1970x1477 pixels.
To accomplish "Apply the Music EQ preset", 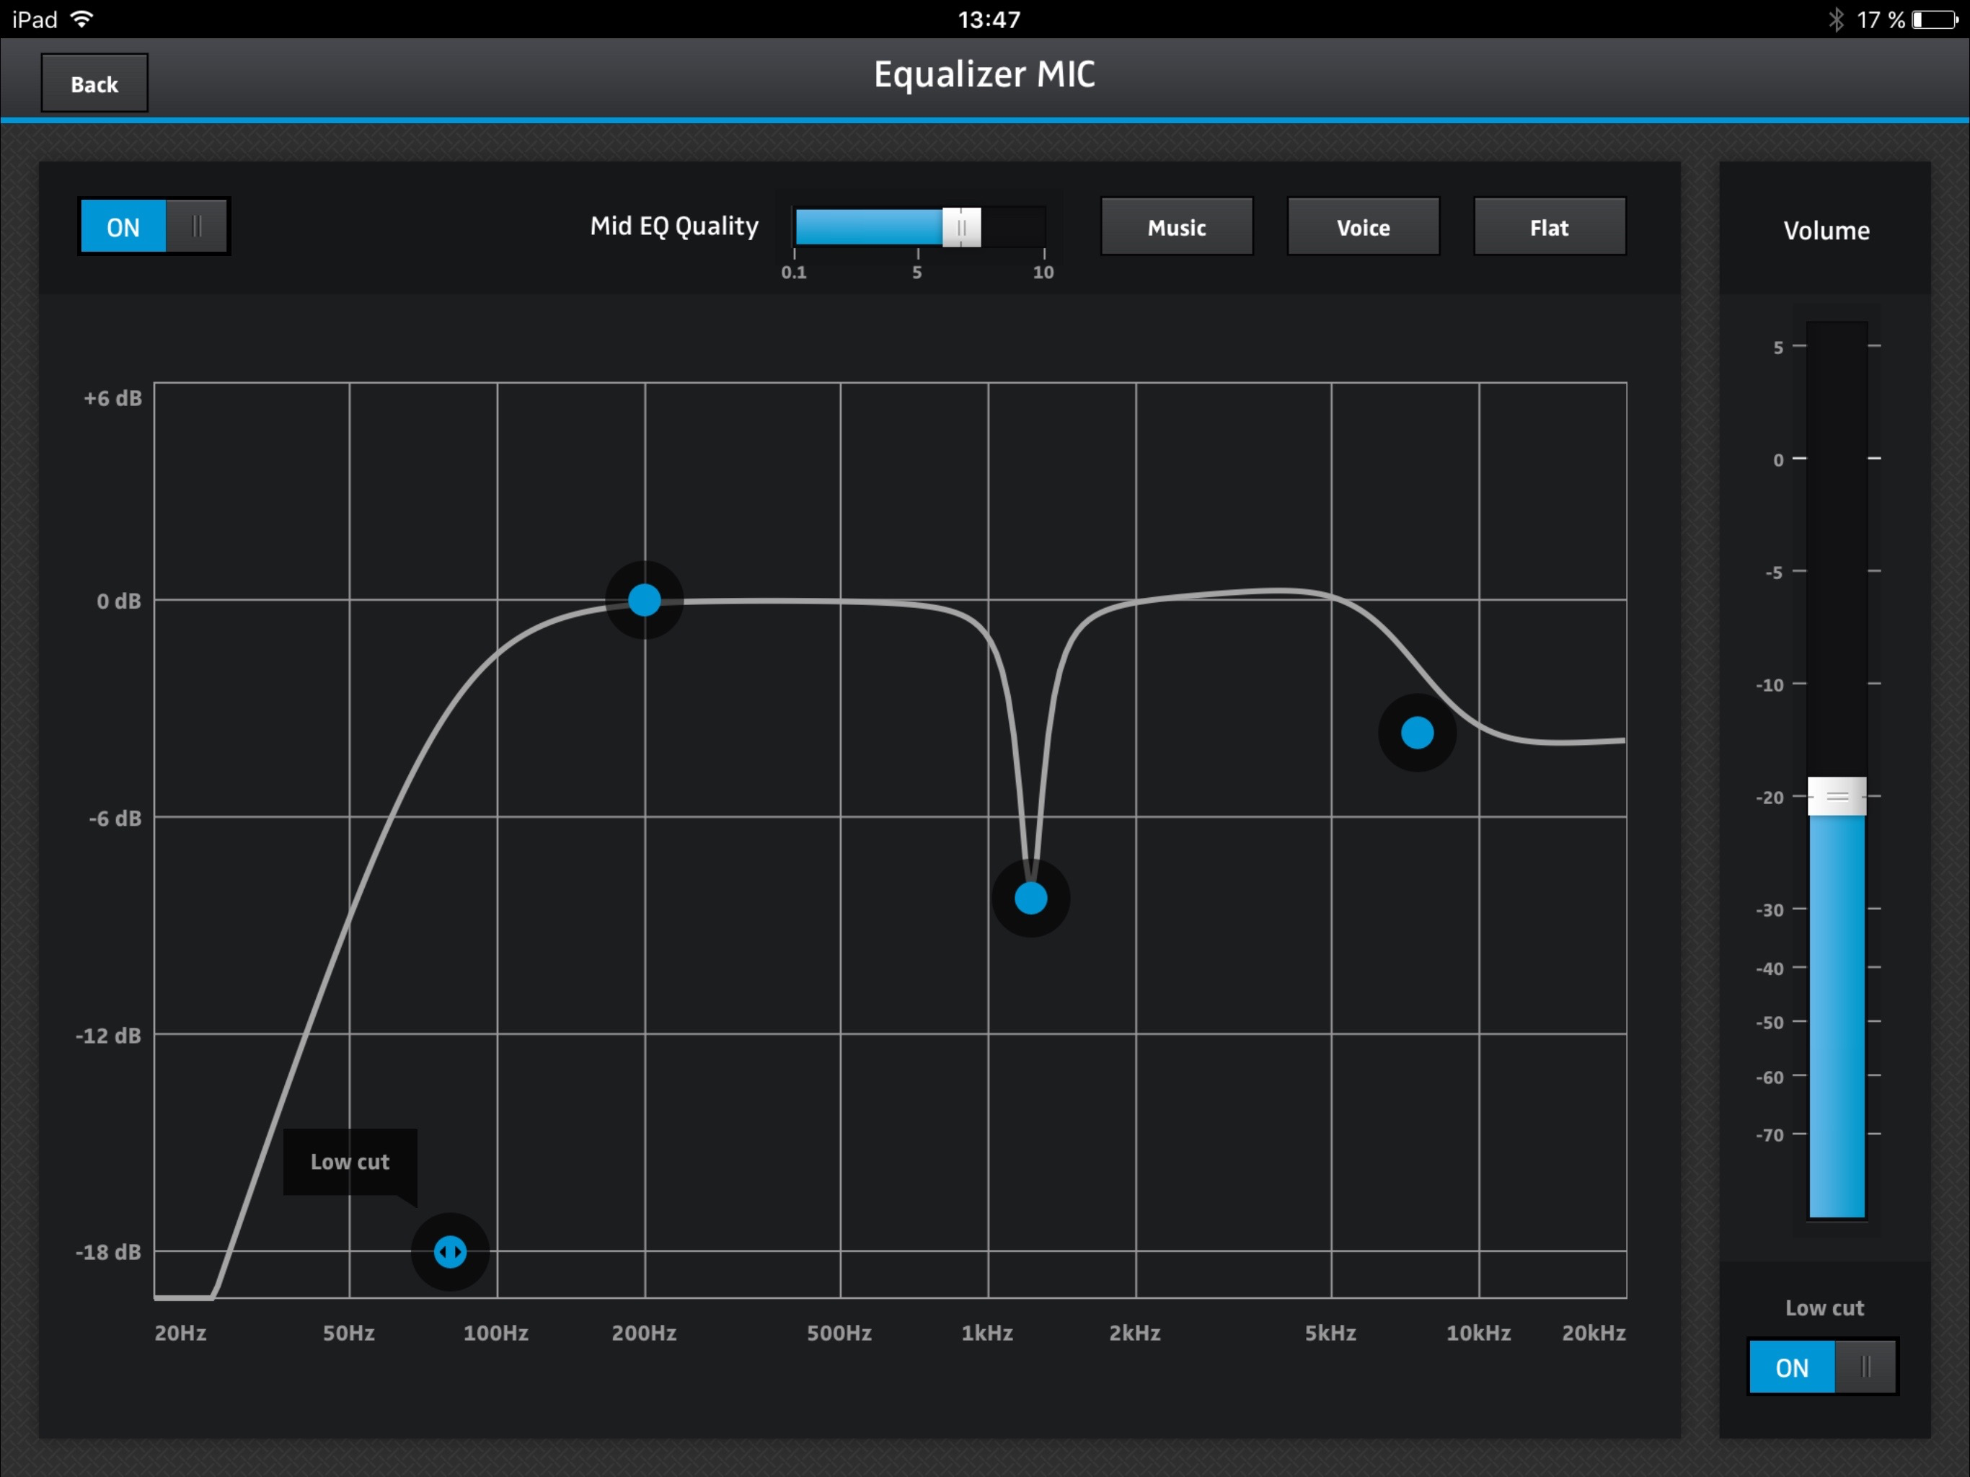I will (1177, 227).
